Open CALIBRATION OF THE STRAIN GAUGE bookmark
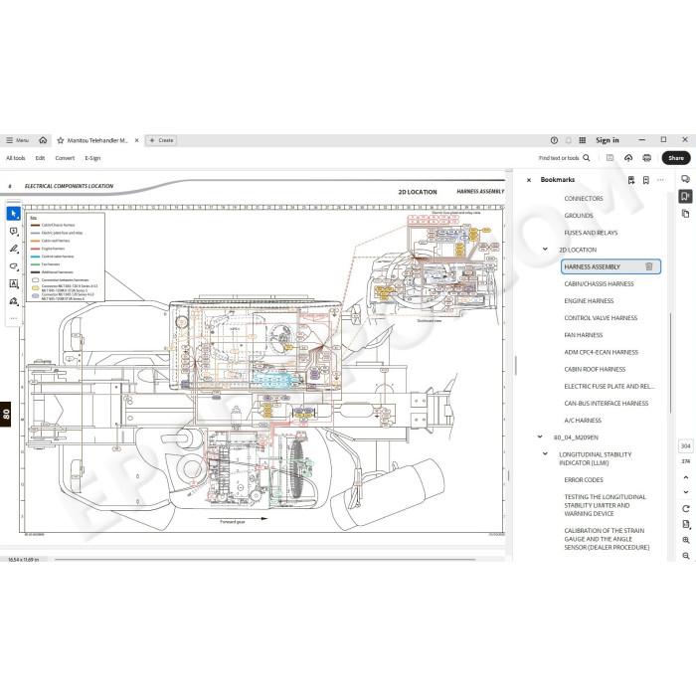The height and width of the screenshot is (696, 696). coord(607,539)
